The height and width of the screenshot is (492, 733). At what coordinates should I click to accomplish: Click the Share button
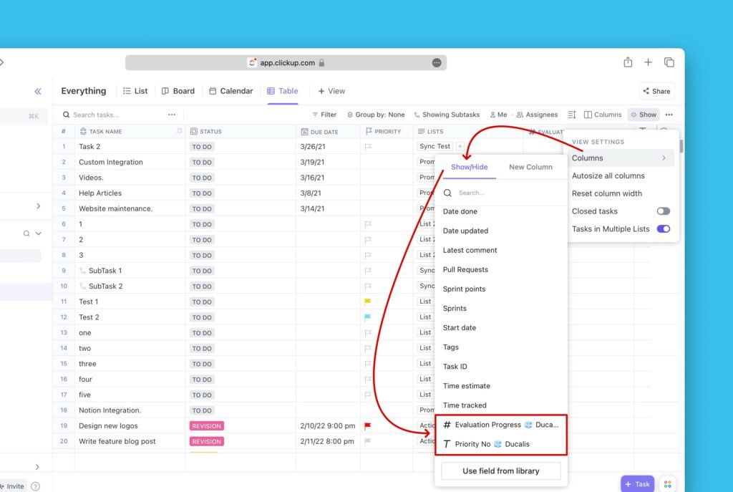pos(656,91)
